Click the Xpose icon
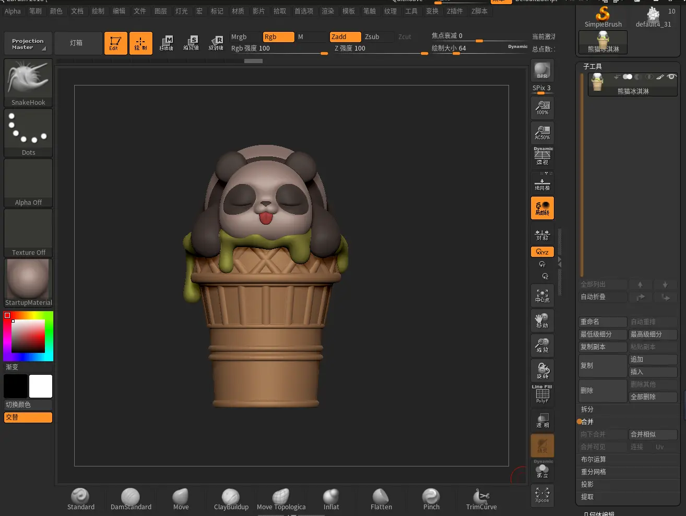 tap(542, 495)
